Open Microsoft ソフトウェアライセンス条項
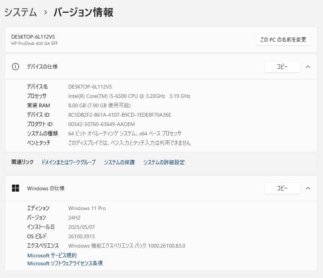This screenshot has height=278, width=323. [65, 263]
